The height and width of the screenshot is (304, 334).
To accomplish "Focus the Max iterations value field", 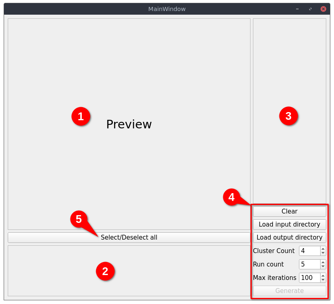I will click(x=310, y=278).
